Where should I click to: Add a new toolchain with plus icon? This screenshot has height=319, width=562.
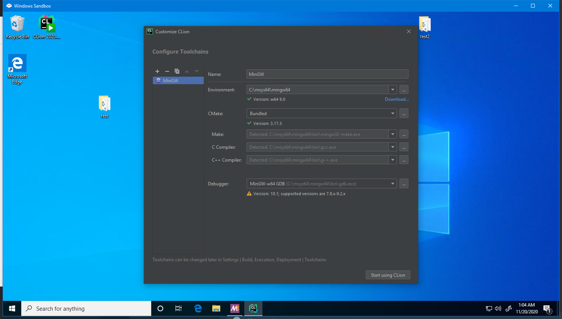coord(157,71)
